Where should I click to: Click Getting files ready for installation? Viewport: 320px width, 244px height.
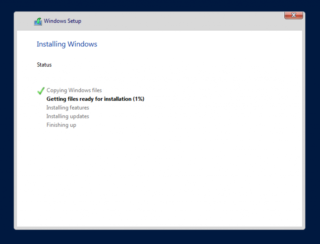[x=95, y=99]
